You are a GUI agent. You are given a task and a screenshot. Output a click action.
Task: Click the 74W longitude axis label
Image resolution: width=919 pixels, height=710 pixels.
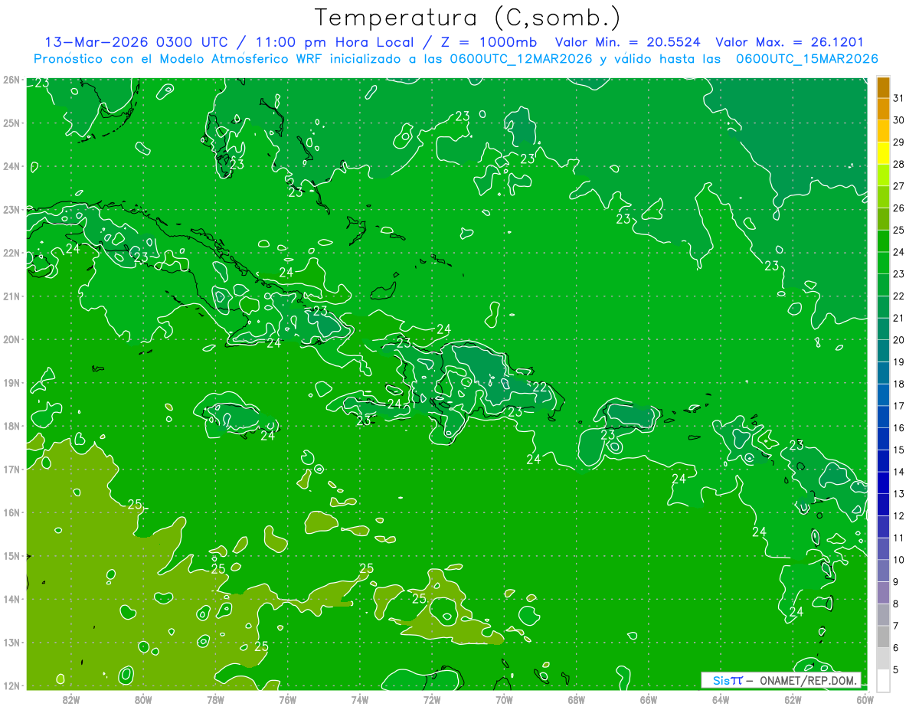point(360,699)
